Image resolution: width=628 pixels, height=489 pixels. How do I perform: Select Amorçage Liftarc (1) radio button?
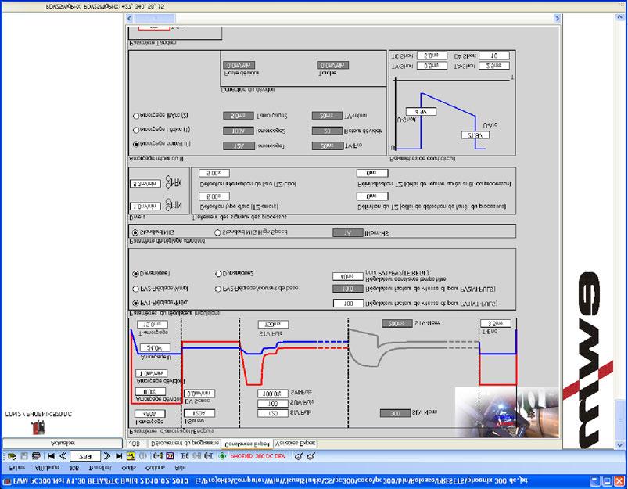(x=136, y=130)
